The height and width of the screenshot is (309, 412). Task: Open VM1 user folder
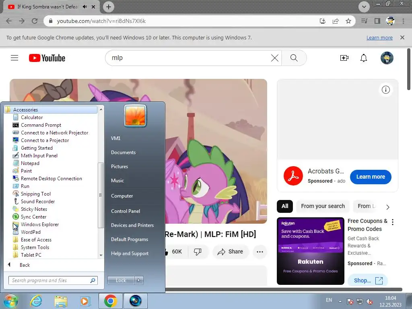pyautogui.click(x=115, y=138)
